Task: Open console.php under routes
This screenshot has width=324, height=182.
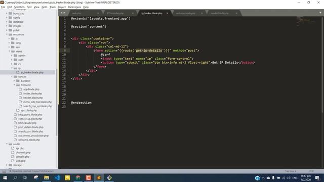Action: point(22,157)
